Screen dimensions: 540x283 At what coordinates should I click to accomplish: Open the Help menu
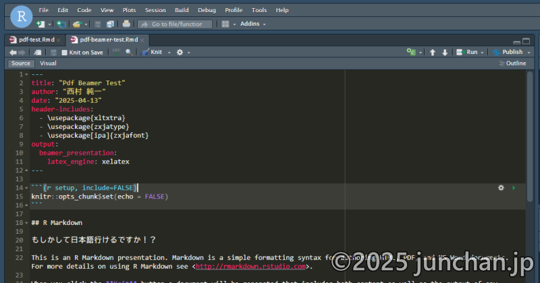(x=282, y=10)
